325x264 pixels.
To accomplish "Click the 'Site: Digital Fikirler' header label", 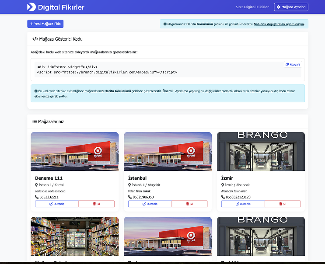I will 252,7.
